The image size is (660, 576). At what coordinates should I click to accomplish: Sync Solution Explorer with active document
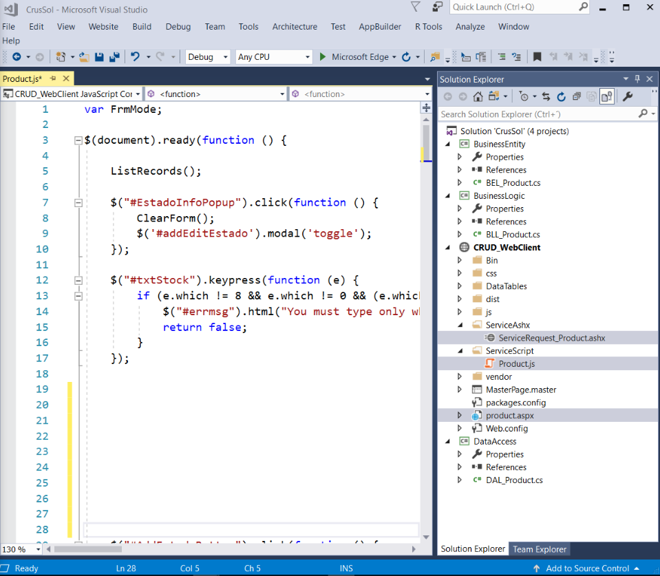(x=546, y=96)
